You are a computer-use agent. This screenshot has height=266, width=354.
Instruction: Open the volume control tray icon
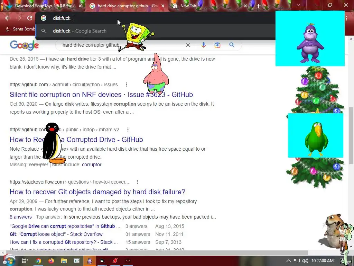coord(305,261)
